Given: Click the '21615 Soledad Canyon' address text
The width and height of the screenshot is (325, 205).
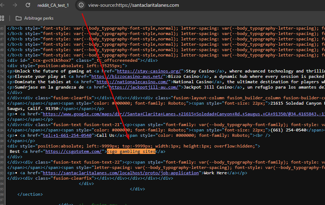Looking at the screenshot, I should pyautogui.click(x=295, y=103).
